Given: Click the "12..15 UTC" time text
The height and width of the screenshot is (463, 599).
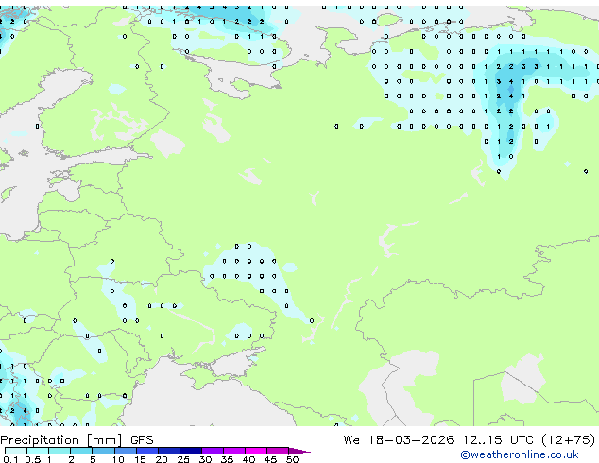Looking at the screenshot, I should pos(498,440).
